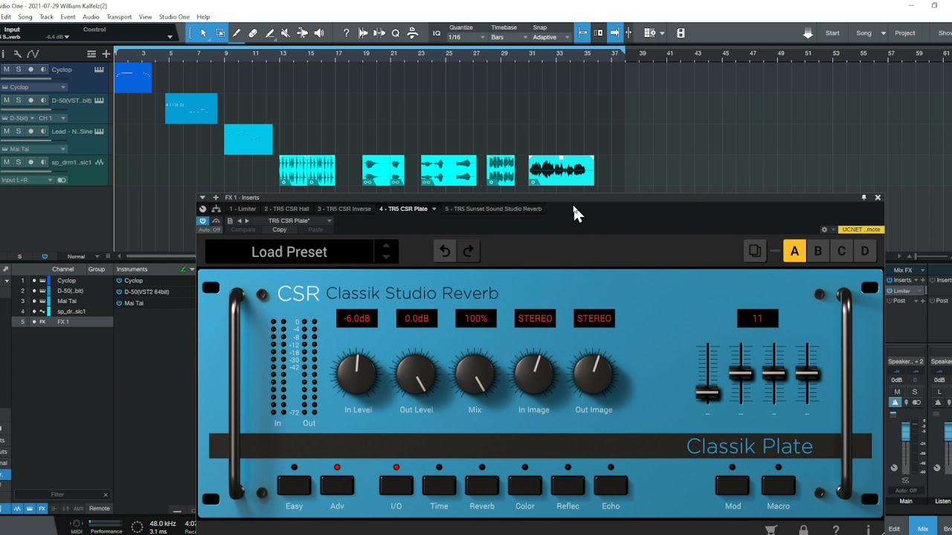The width and height of the screenshot is (952, 535).
Task: Click the question mark help icon
Action: click(x=346, y=33)
